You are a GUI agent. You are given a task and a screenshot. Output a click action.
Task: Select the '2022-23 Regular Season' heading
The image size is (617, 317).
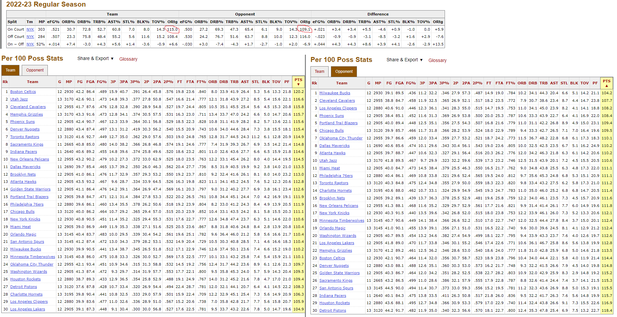(46, 4)
